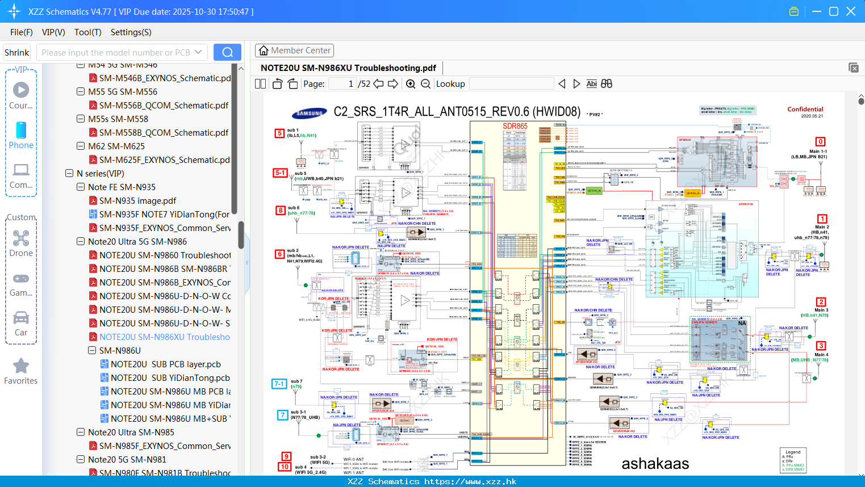The image size is (865, 487).
Task: Click the page number field
Action: pyautogui.click(x=342, y=83)
